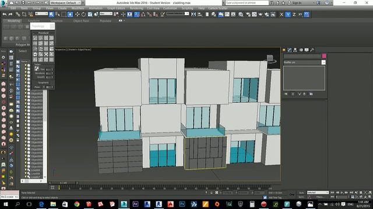Viewport: 373px width, 209px height.
Task: Open the Modify command panel tab
Action: (x=290, y=50)
